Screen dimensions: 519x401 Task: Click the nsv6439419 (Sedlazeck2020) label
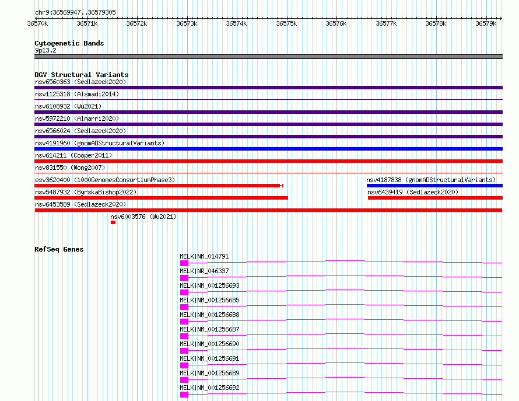coord(413,192)
